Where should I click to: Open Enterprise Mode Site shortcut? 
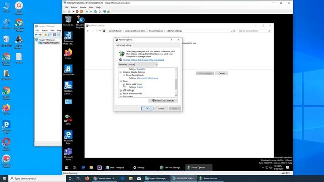tap(68, 38)
